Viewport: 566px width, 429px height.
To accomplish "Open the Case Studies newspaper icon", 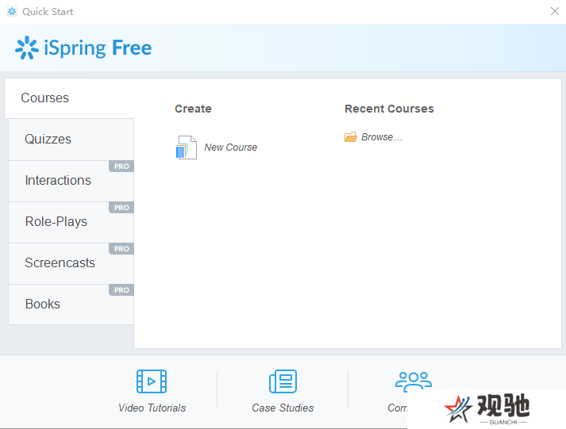I will (x=283, y=381).
